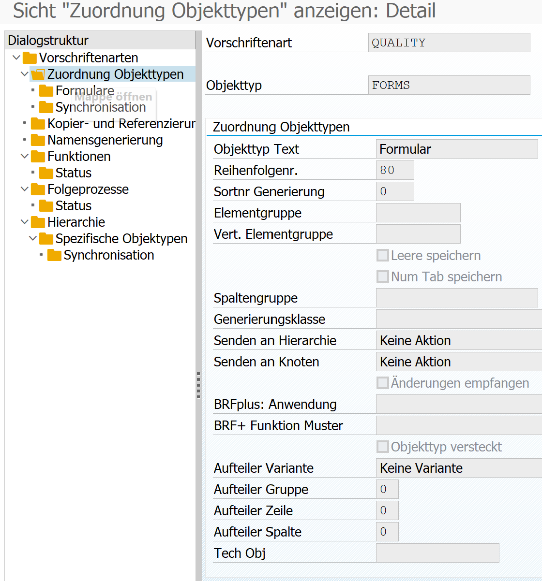
Task: Click the Sortnr Generierung field
Action: point(395,191)
